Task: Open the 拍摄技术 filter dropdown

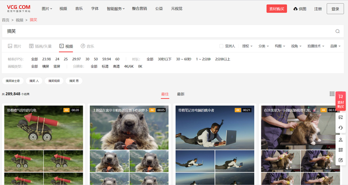Action: click(x=316, y=46)
